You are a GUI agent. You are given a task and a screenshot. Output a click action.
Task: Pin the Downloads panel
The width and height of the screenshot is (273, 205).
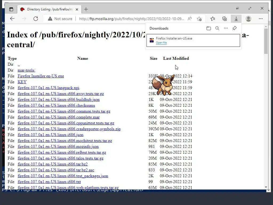pyautogui.click(x=234, y=28)
